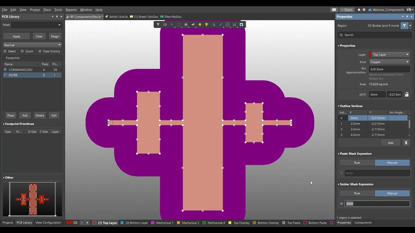Open preferences gear icon
Viewport: 415px width, 233px height.
pos(364,10)
